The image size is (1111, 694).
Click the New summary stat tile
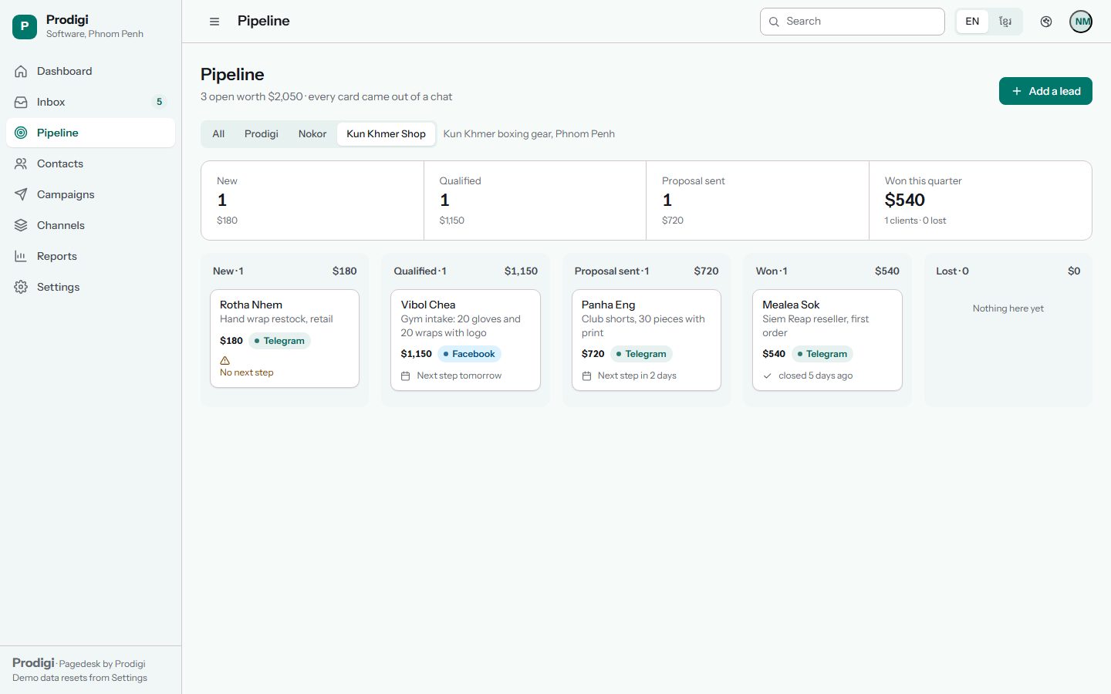pyautogui.click(x=312, y=200)
